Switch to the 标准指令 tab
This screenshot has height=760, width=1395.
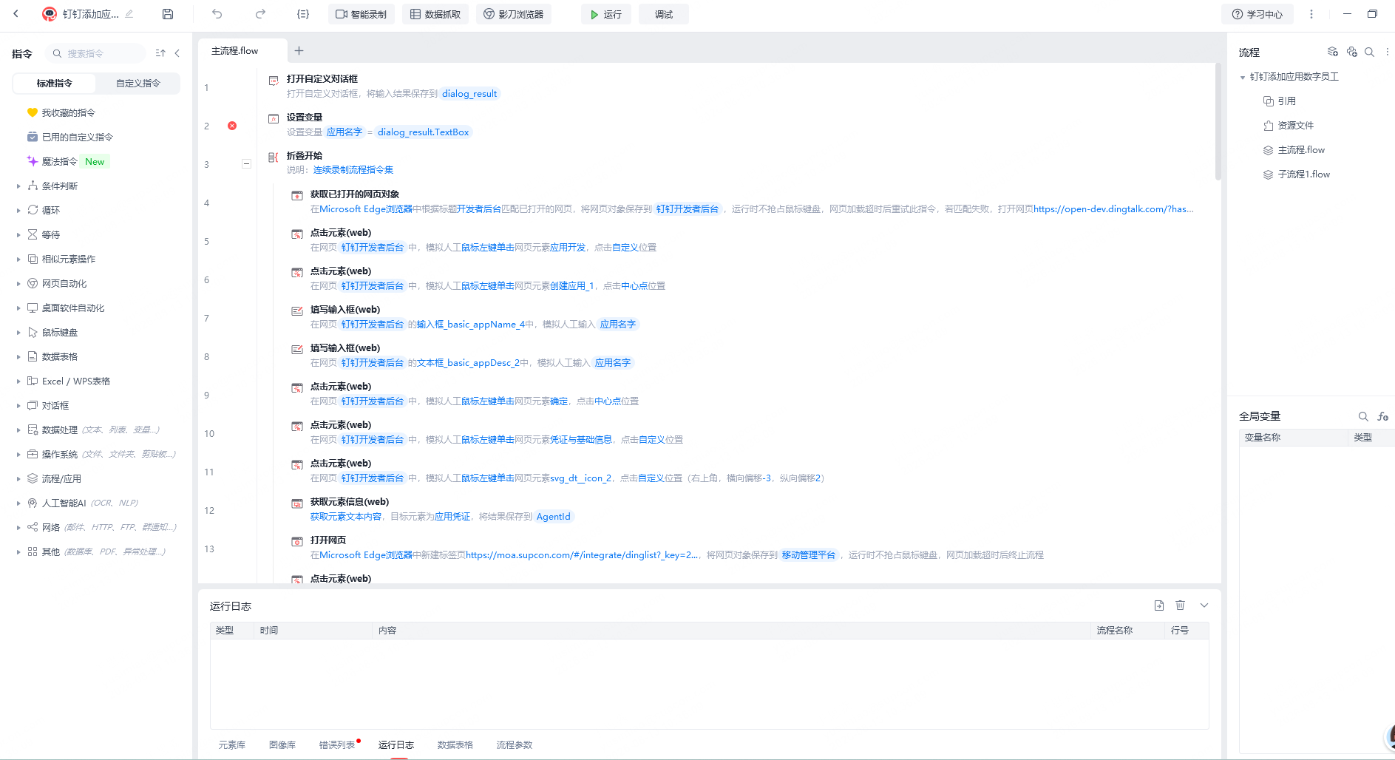click(55, 84)
